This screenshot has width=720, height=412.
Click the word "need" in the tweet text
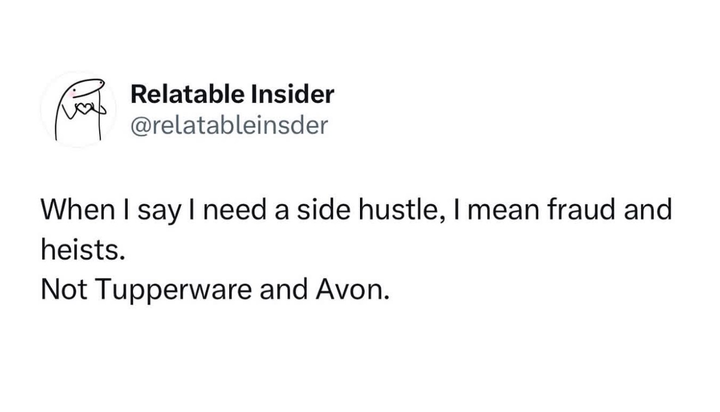[243, 210]
